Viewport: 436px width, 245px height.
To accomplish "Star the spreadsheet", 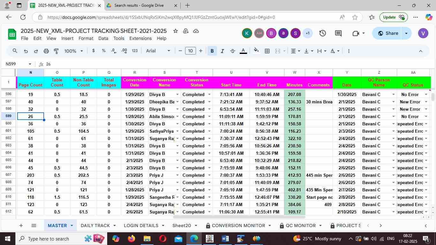I will [x=175, y=31].
